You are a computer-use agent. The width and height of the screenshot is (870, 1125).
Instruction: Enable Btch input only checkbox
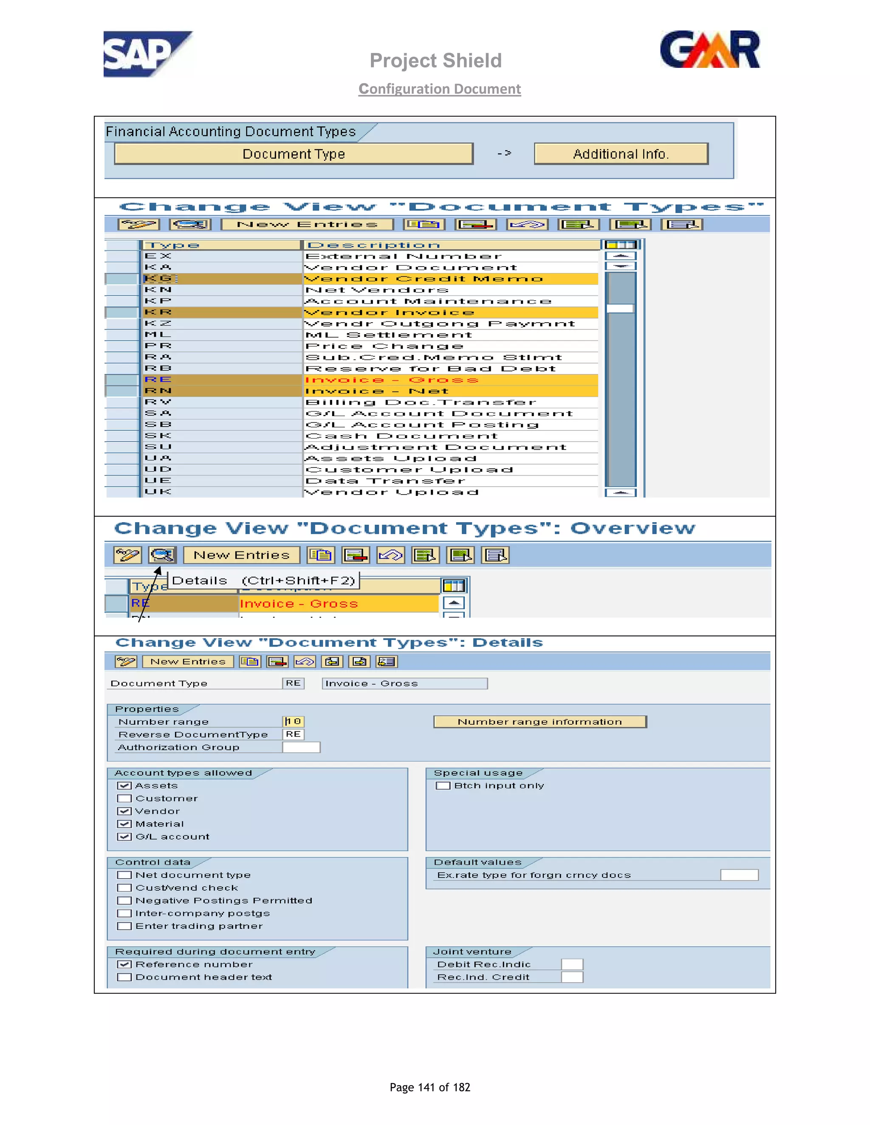[443, 785]
